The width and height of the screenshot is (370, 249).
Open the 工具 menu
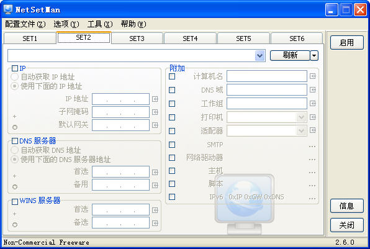100,24
